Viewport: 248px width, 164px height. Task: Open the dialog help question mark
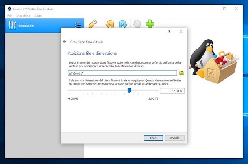click(169, 32)
